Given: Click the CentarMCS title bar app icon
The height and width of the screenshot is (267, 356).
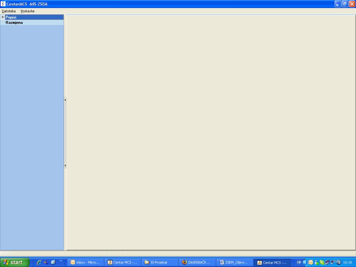Looking at the screenshot, I should pos(3,4).
